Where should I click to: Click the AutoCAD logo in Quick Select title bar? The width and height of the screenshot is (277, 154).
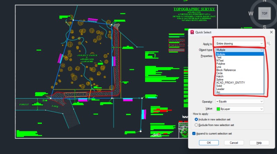(192, 32)
